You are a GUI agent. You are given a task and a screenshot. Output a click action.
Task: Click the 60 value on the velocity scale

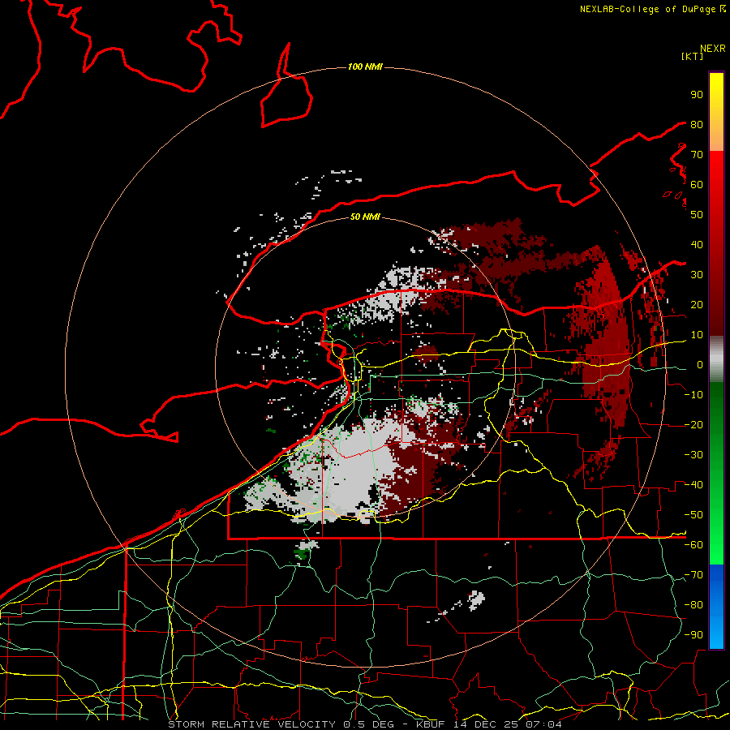coord(697,184)
